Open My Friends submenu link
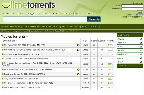Image resolution: width=144 pixels, height=95 pixels. 5,31
